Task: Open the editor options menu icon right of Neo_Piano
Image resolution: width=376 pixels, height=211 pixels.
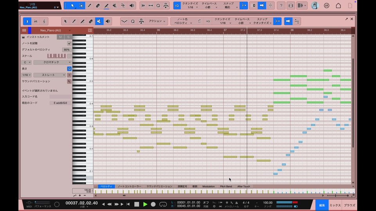Action: (90, 30)
